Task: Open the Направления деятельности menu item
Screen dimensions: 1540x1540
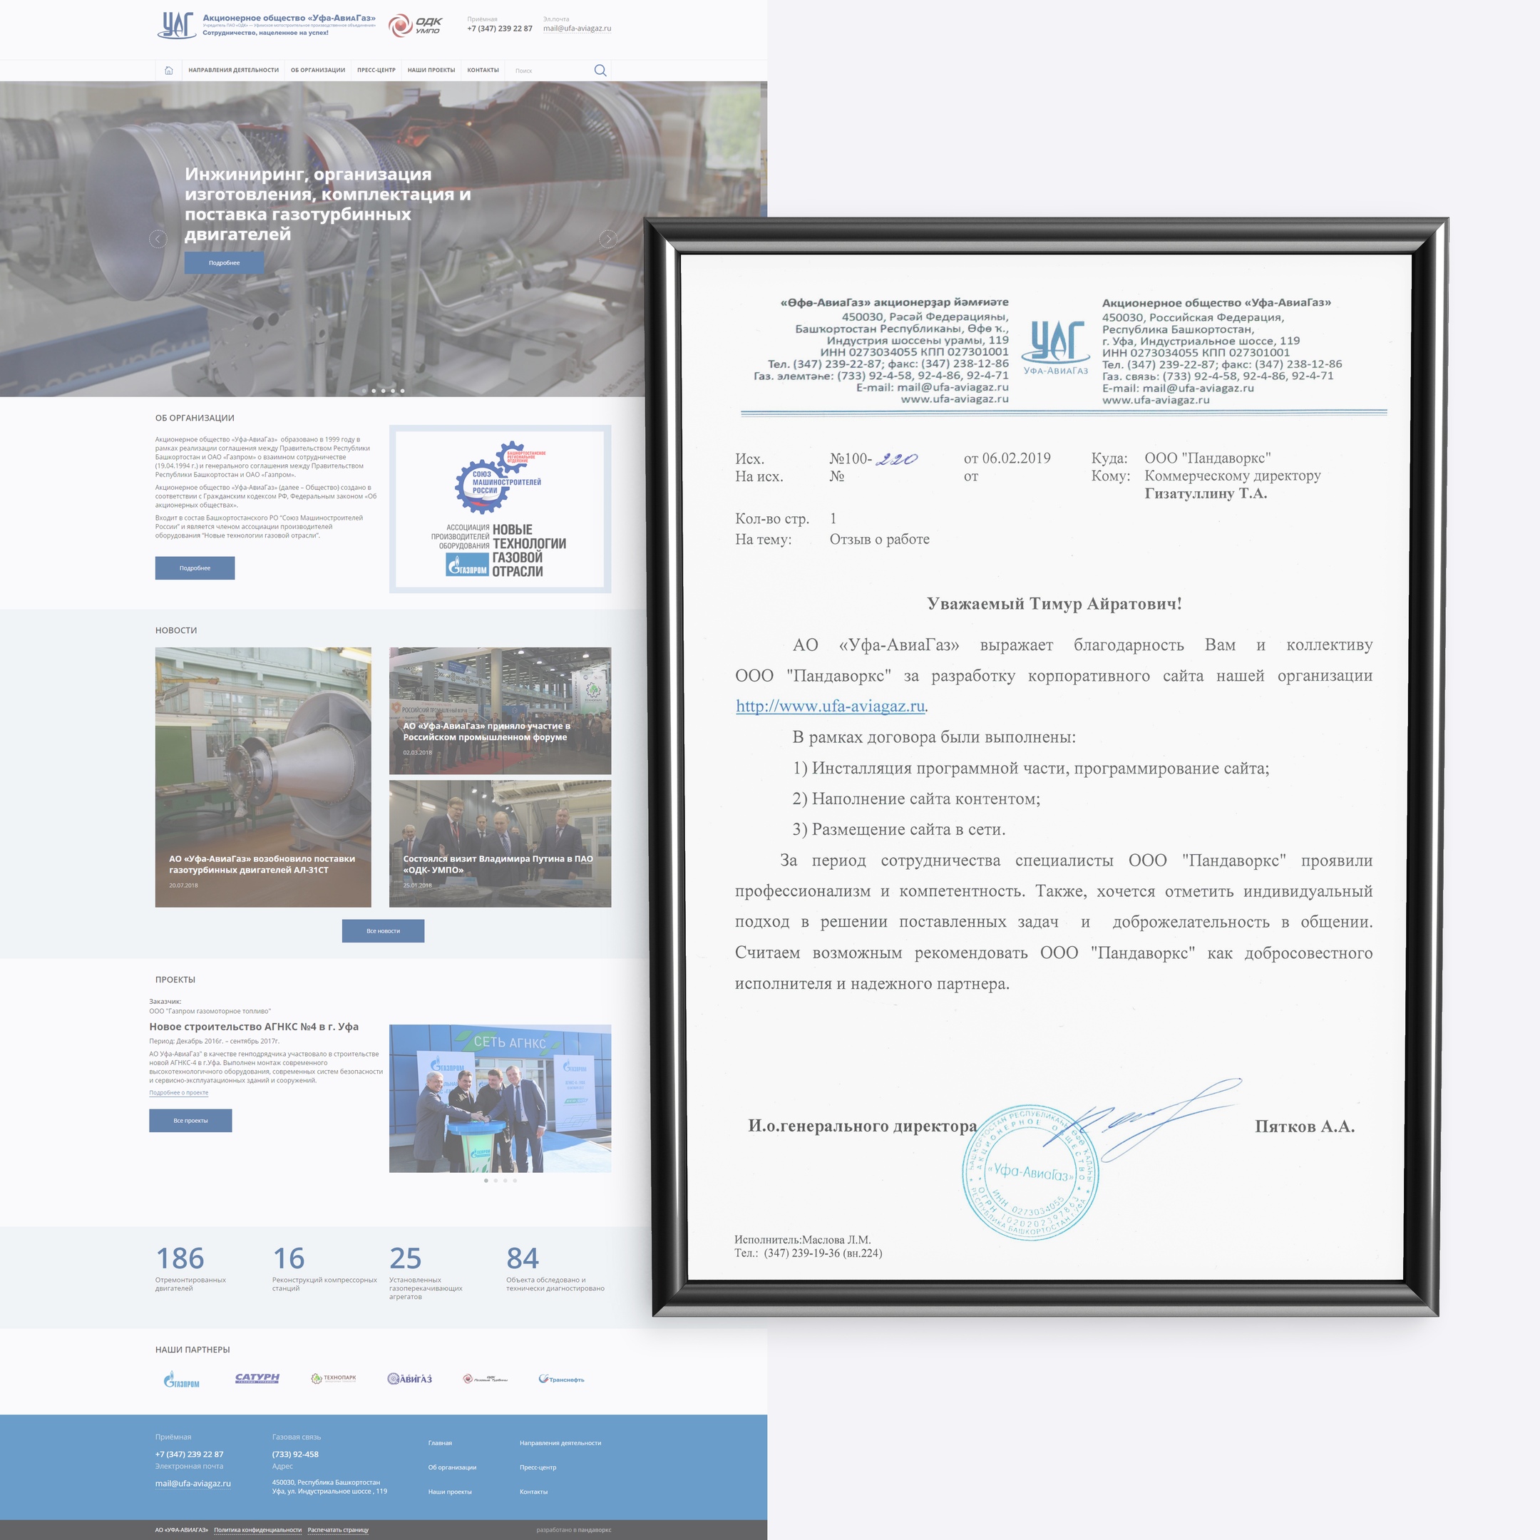Action: coord(234,70)
